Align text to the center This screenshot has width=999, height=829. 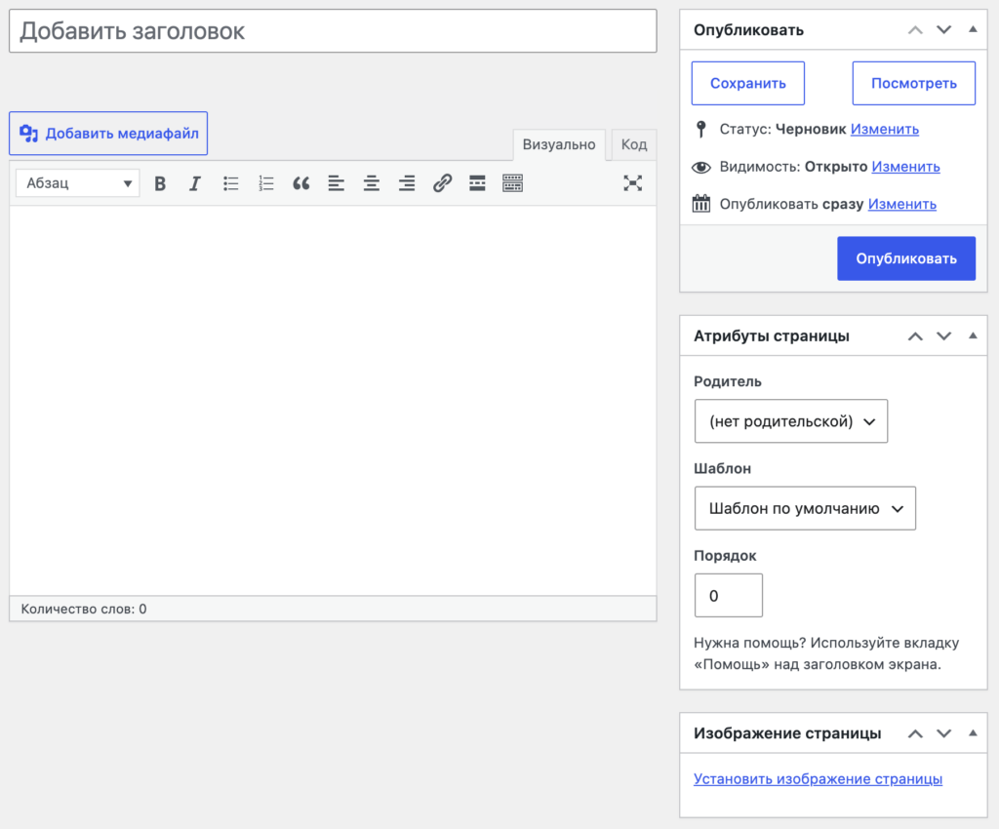[372, 184]
